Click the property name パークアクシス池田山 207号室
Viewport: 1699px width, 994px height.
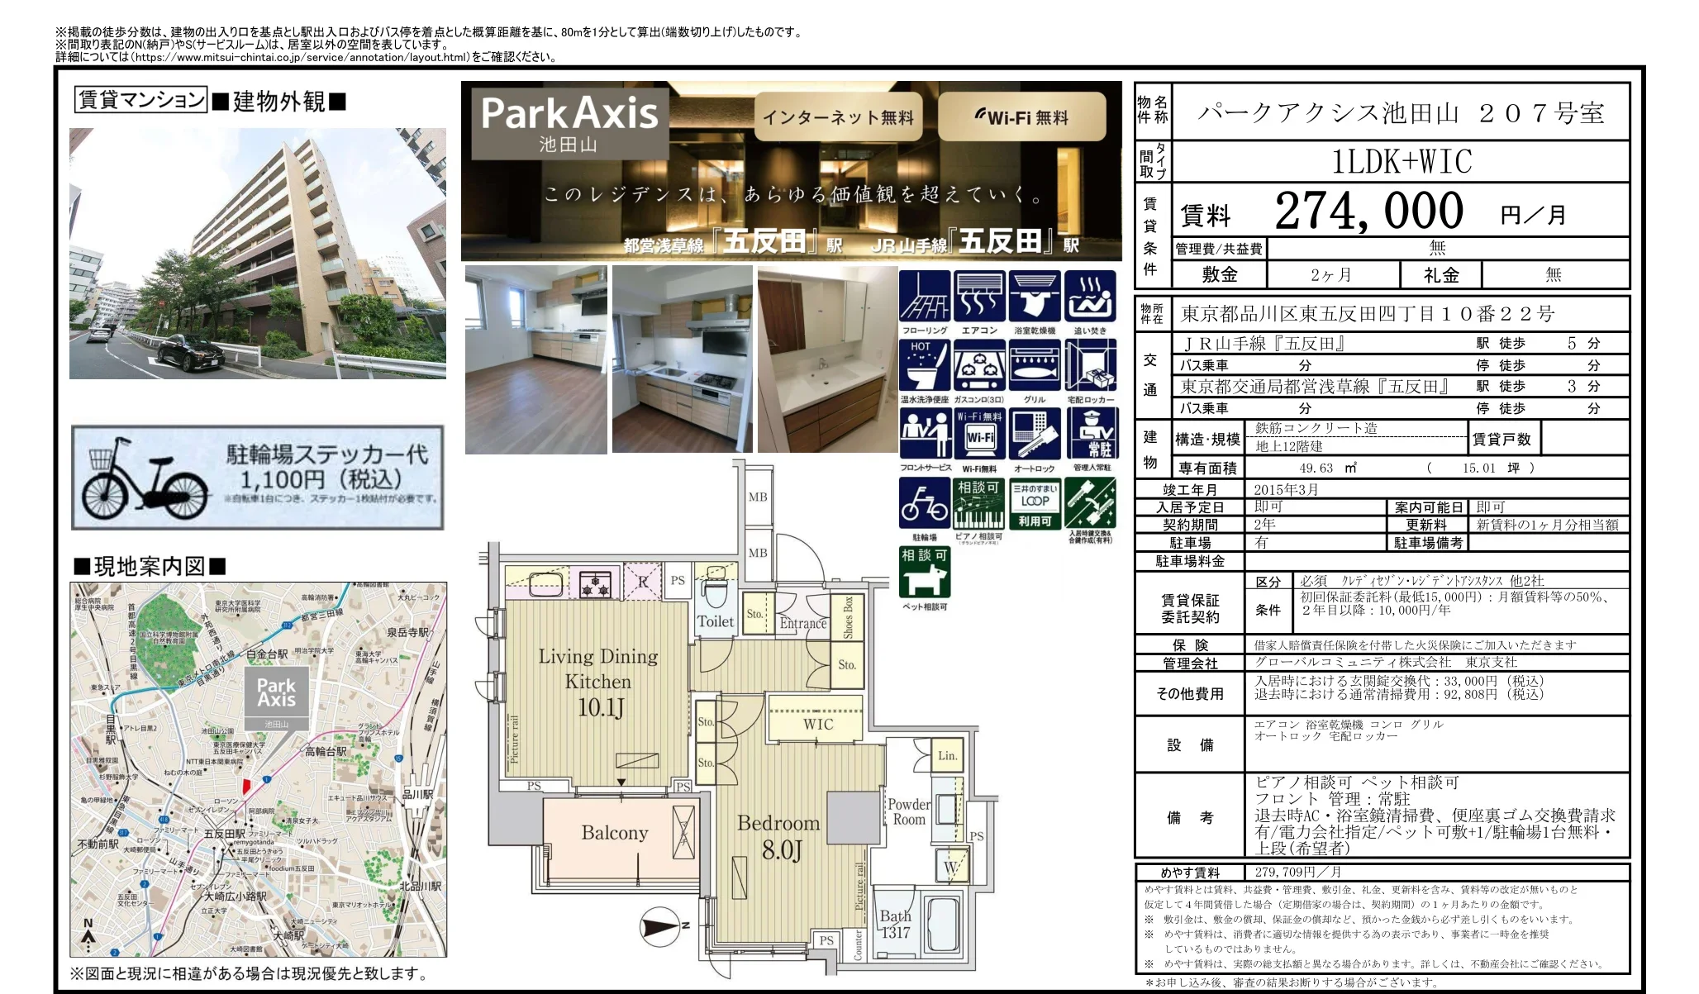click(x=1401, y=112)
